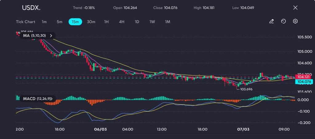Image resolution: width=315 pixels, height=139 pixels.
Task: Open chart settings hexagon icon
Action: pyautogui.click(x=295, y=22)
